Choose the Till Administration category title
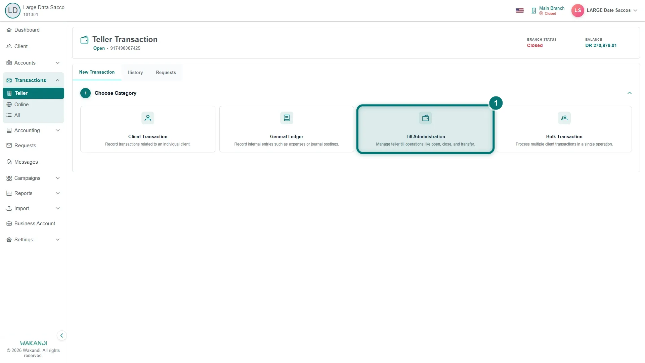Screen dimensions: 645x363 [425, 136]
